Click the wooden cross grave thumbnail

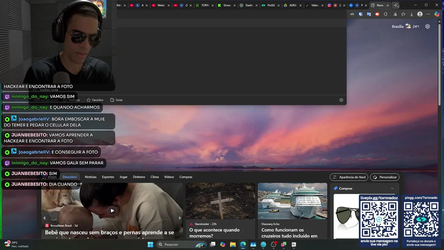coord(220,201)
